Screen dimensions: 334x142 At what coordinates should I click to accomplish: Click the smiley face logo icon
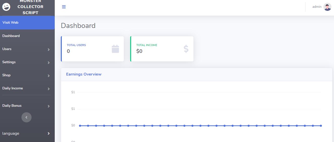(6, 7)
